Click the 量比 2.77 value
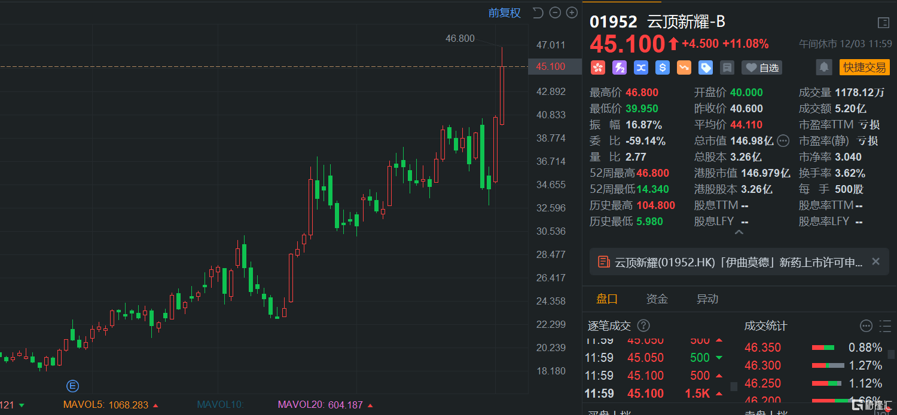The height and width of the screenshot is (415, 897). coord(636,157)
